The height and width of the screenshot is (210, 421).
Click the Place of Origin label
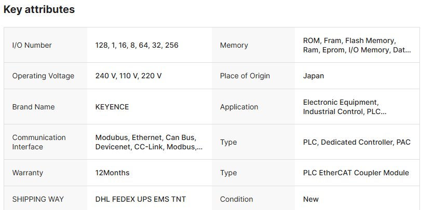point(245,76)
